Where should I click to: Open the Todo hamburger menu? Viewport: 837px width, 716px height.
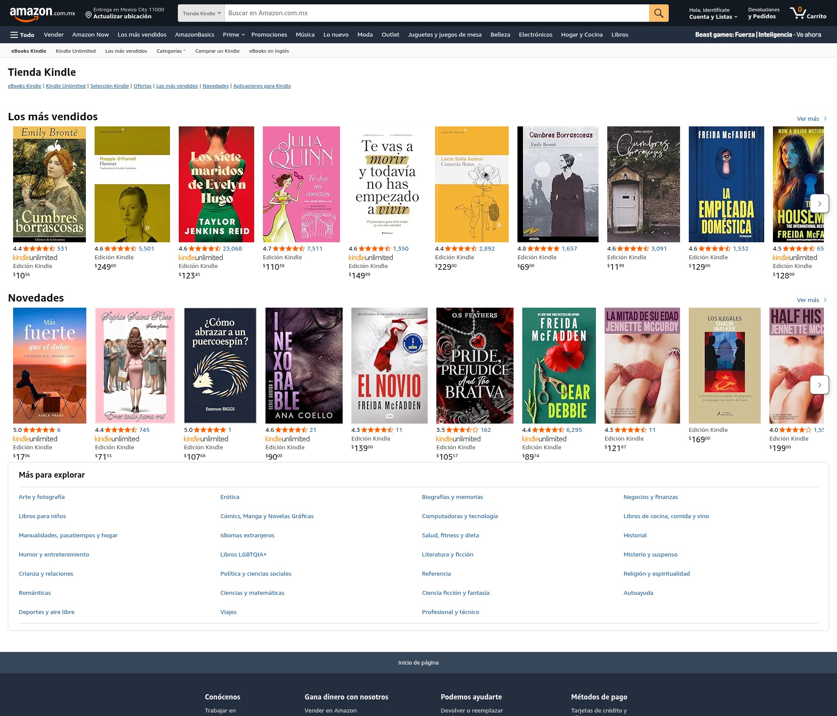[x=22, y=35]
